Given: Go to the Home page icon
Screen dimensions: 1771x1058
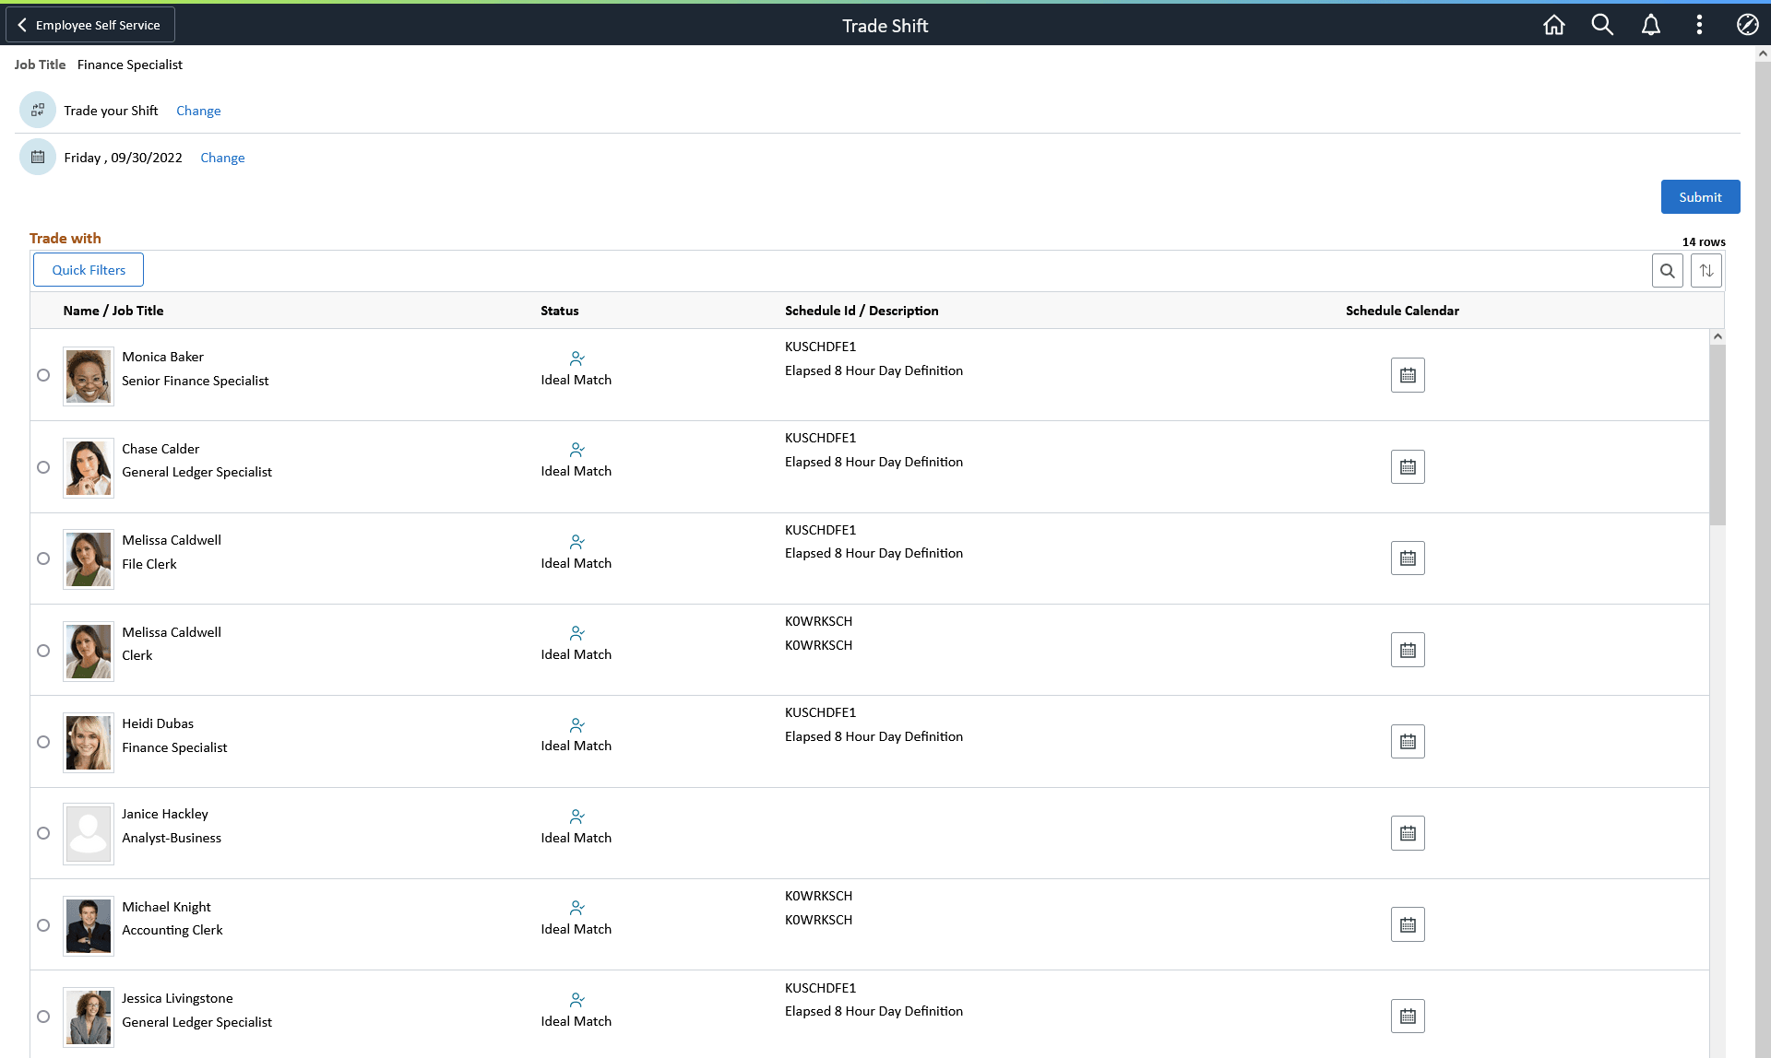Looking at the screenshot, I should pos(1554,25).
